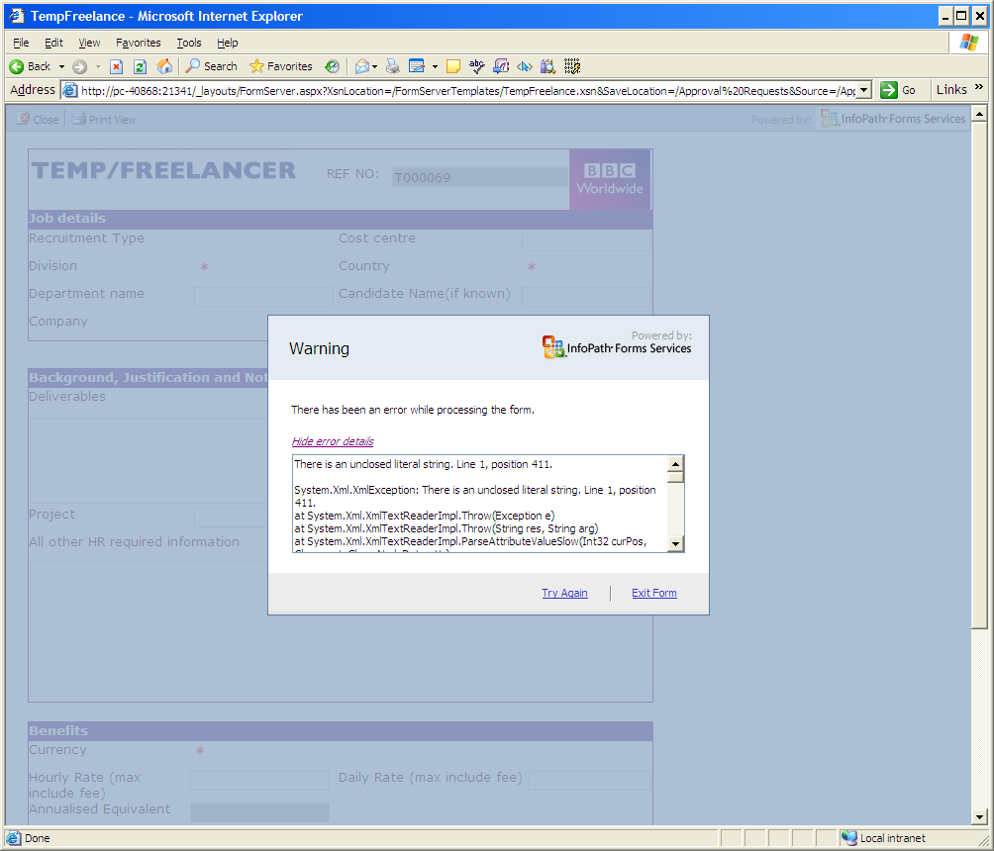The width and height of the screenshot is (994, 851).
Task: Click the Mail envelope icon
Action: (x=362, y=66)
